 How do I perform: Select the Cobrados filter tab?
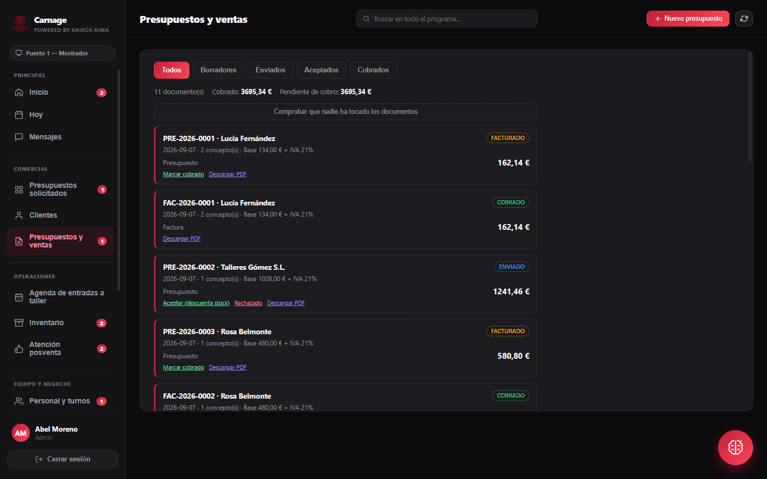[x=373, y=70]
